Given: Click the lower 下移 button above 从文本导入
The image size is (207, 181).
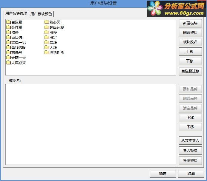Looking at the screenshot, I should 190,127.
